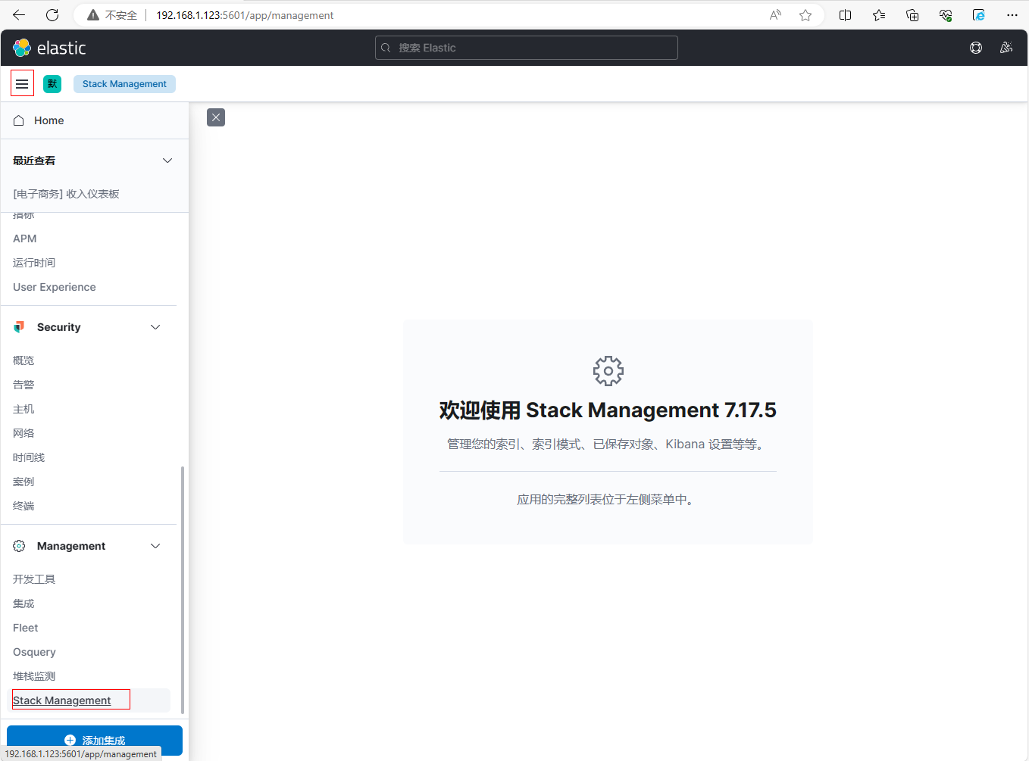Go to Home in sidebar
Screen dimensions: 1029x761
click(48, 120)
